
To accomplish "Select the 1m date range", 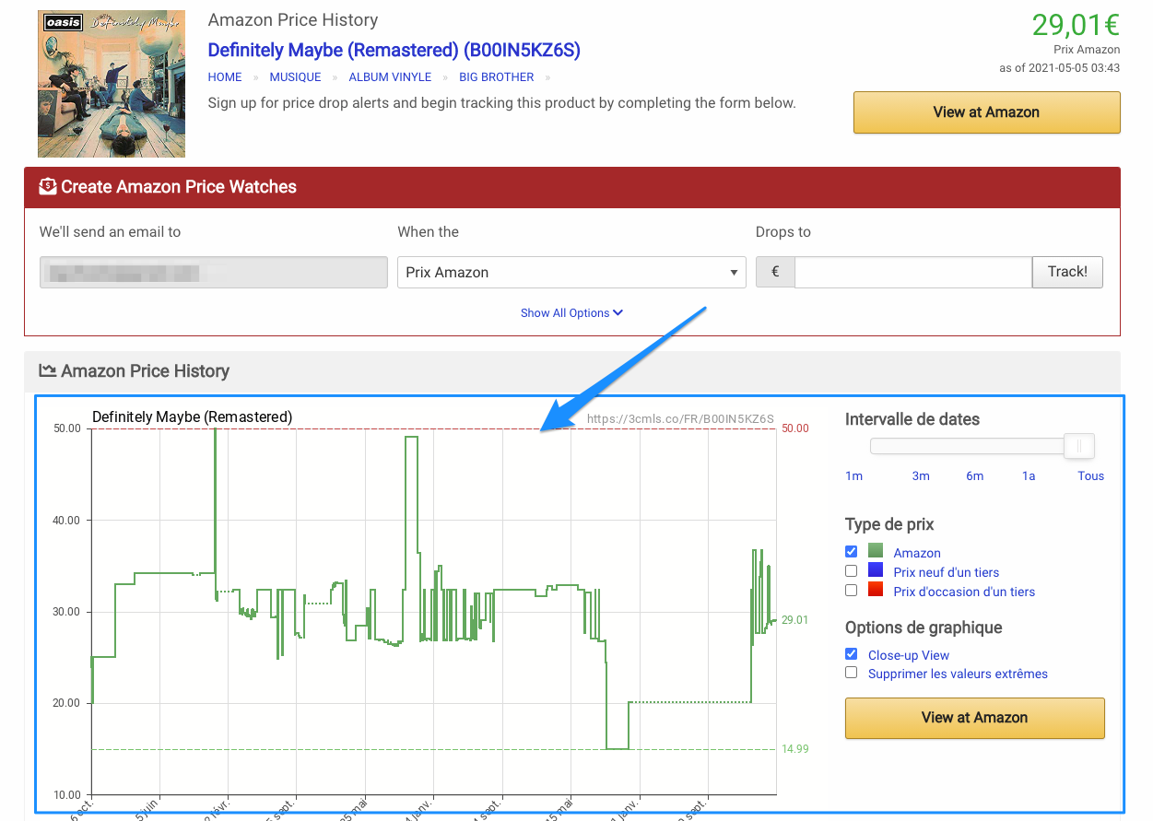I will coord(853,476).
